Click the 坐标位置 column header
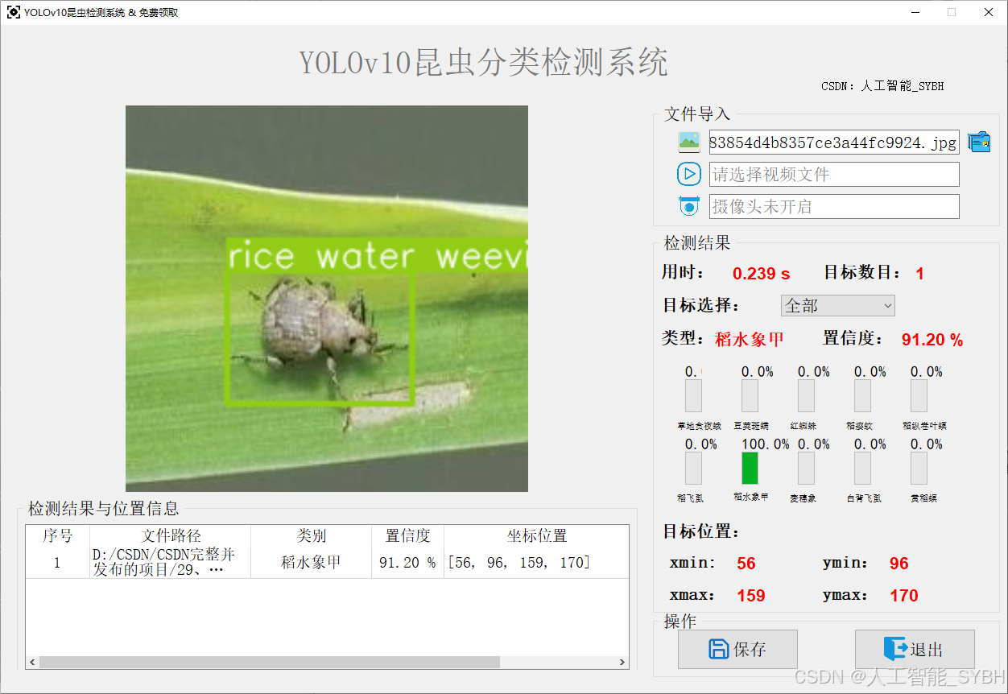Screen dimensions: 1008x694 536,536
